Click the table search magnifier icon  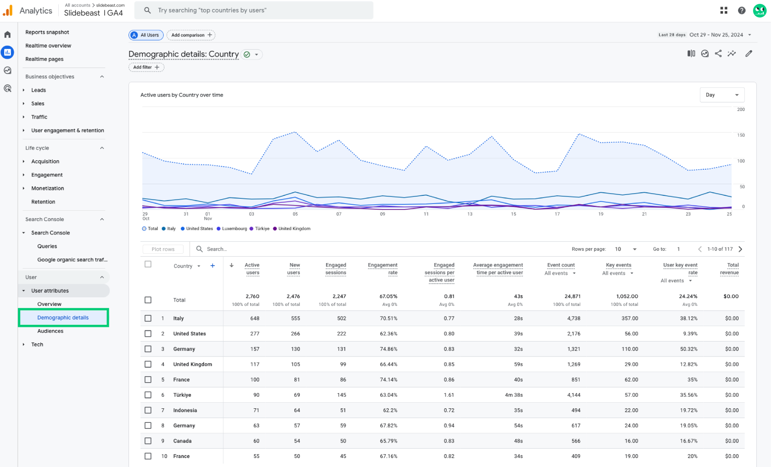coord(199,249)
